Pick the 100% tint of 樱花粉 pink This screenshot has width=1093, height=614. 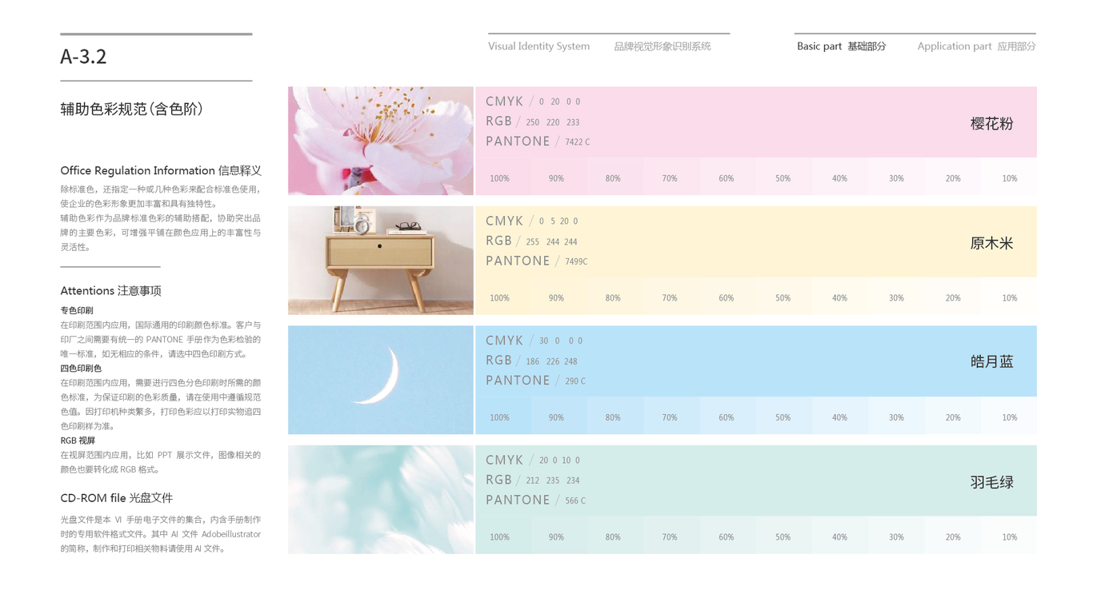[x=503, y=177]
